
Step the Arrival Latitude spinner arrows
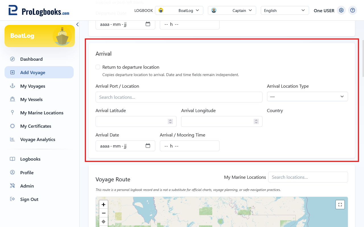tap(170, 121)
